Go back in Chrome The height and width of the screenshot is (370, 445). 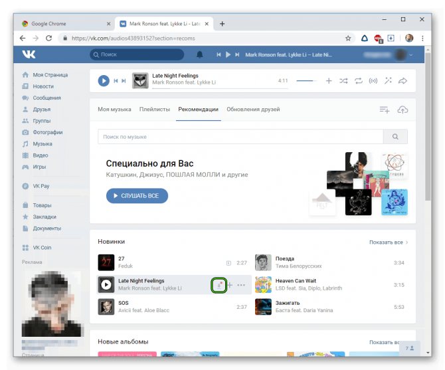(x=23, y=38)
